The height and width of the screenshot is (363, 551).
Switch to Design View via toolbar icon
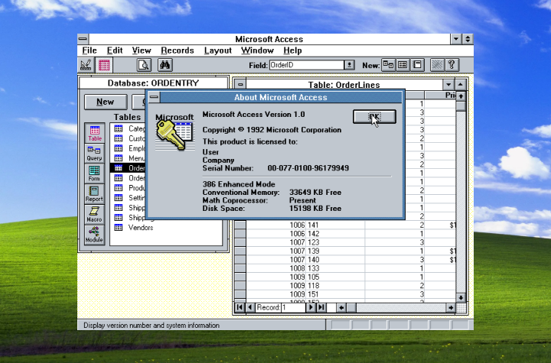(x=86, y=65)
